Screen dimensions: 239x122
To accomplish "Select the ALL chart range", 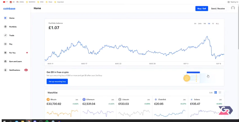I will (217, 24).
